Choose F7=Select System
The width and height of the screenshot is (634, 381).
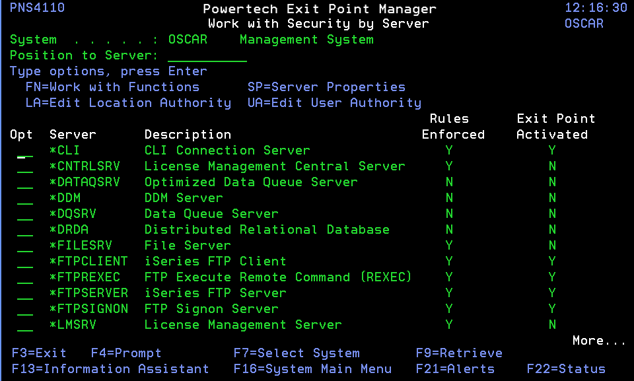tap(297, 353)
